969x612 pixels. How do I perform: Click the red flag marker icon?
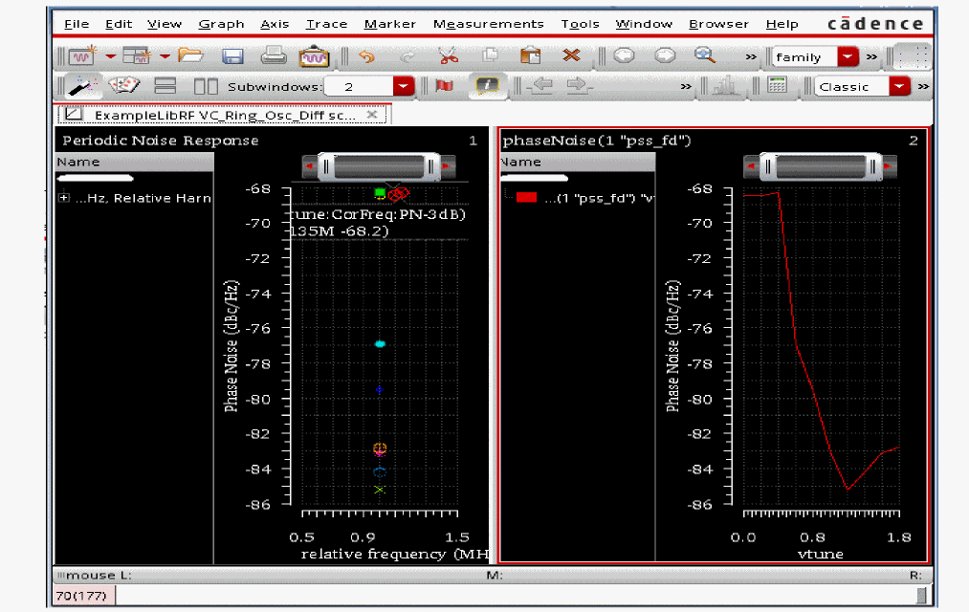[444, 86]
